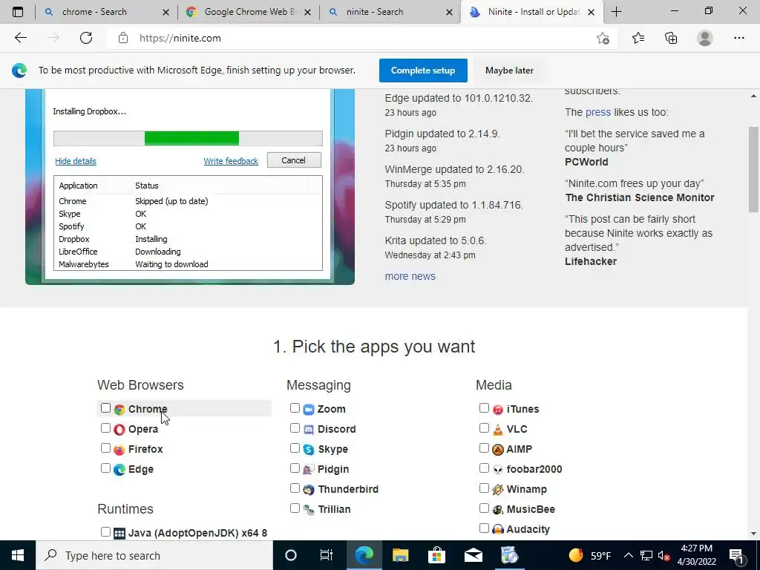Click the Skype app icon
760x570 pixels.
(x=309, y=450)
